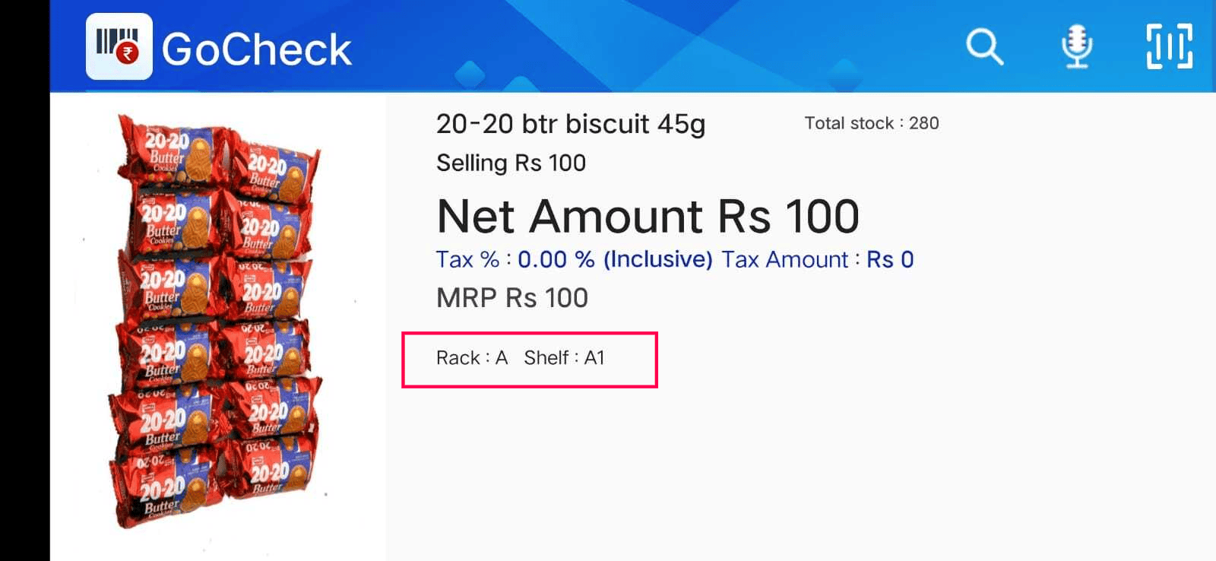Viewport: 1216px width, 561px height.
Task: Tap the MRP Rs 100 line
Action: [512, 298]
